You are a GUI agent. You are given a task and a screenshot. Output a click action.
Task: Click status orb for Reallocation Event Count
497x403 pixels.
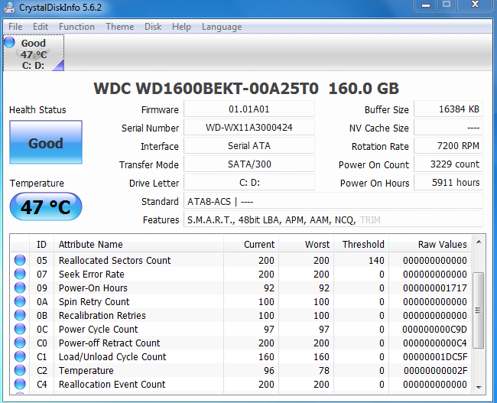[x=20, y=384]
